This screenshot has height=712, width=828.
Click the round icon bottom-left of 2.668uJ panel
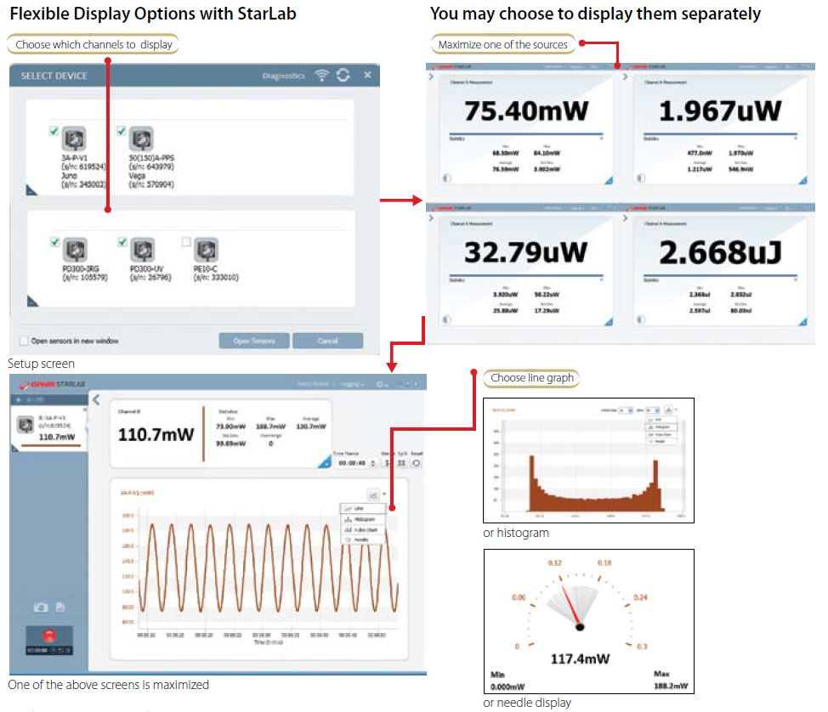[641, 319]
